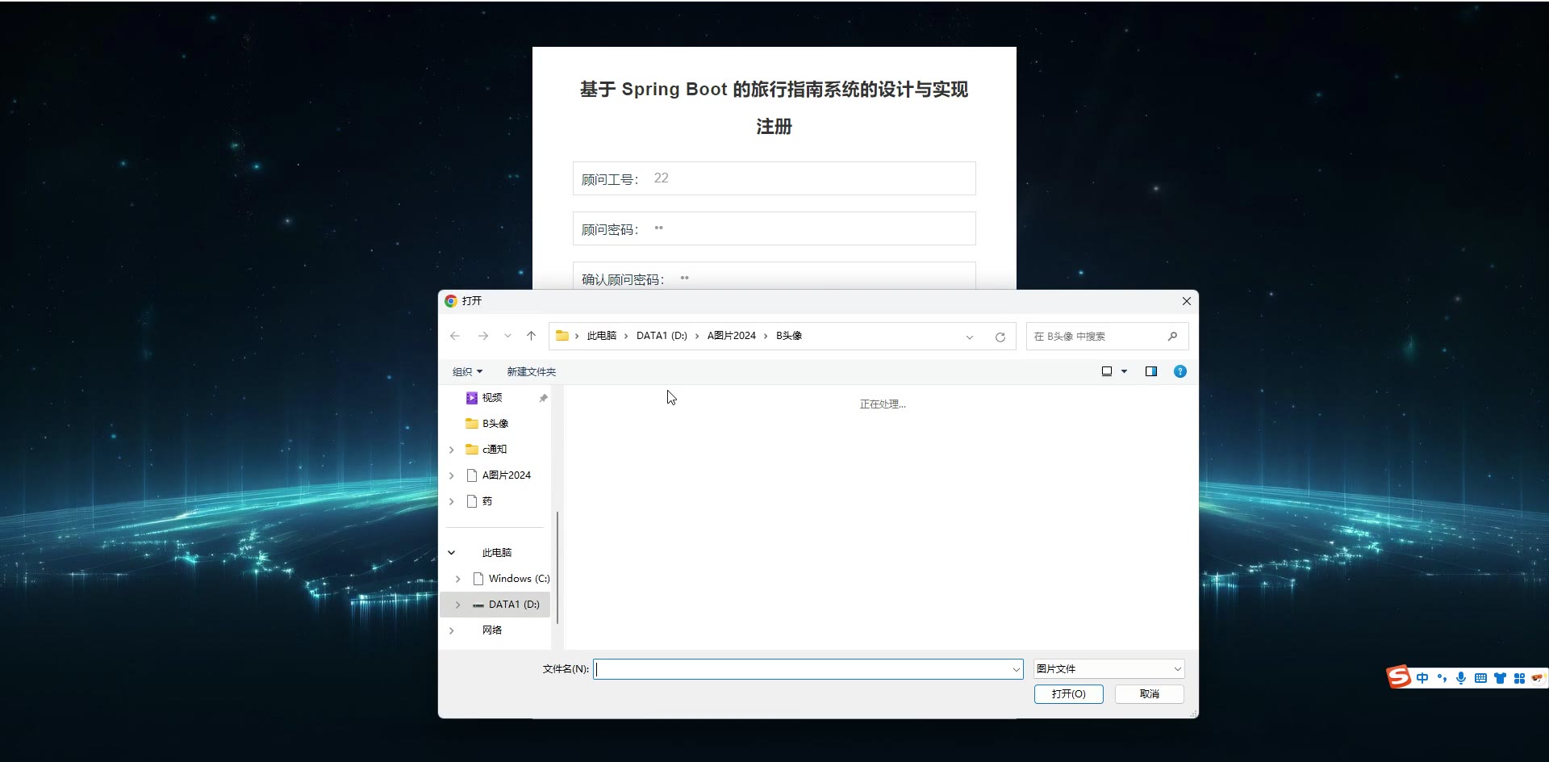
Task: Toggle the preview pane icon
Action: [x=1150, y=371]
